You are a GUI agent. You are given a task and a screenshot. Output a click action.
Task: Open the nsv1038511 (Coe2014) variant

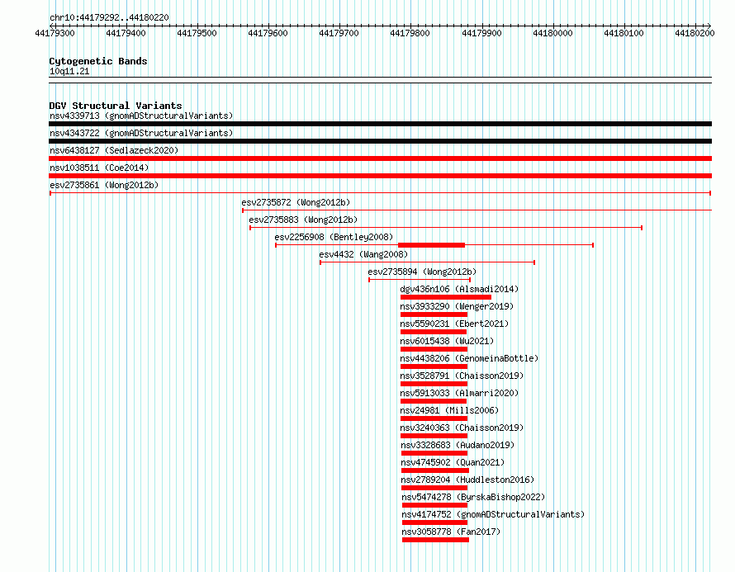[x=99, y=168]
